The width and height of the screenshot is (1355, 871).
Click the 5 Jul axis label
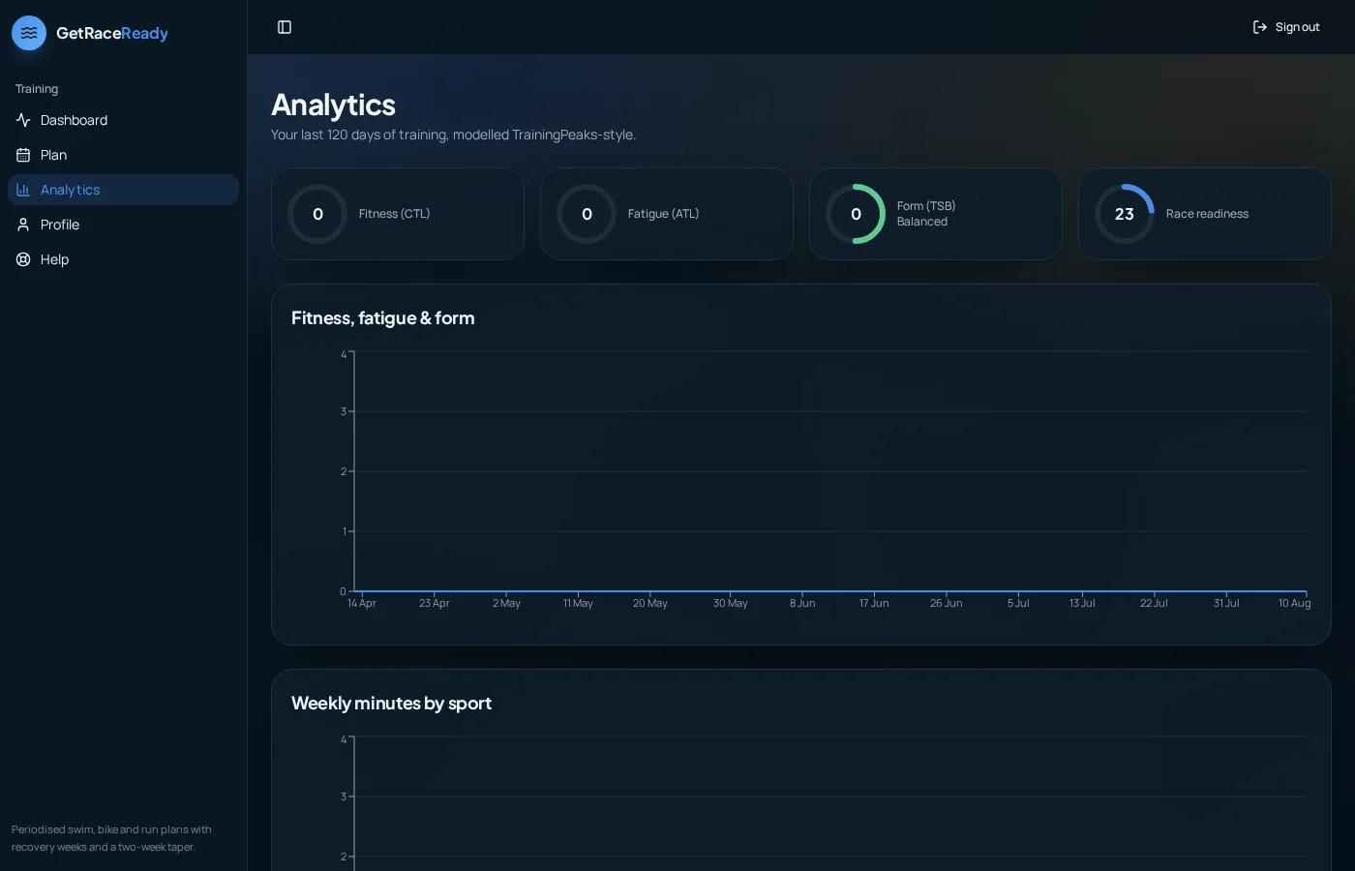pyautogui.click(x=1018, y=603)
